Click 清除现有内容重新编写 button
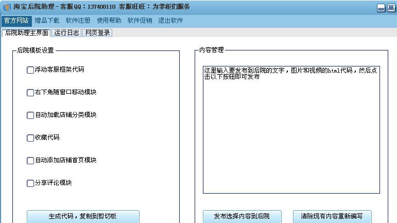Image resolution: width=397 pixels, height=223 pixels. click(x=332, y=216)
